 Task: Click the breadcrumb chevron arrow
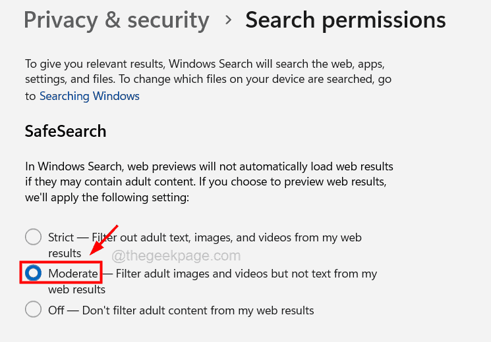[x=228, y=20]
